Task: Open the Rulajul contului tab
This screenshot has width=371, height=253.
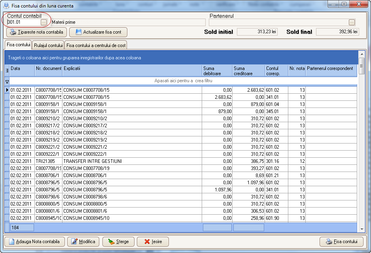Action: coord(48,45)
